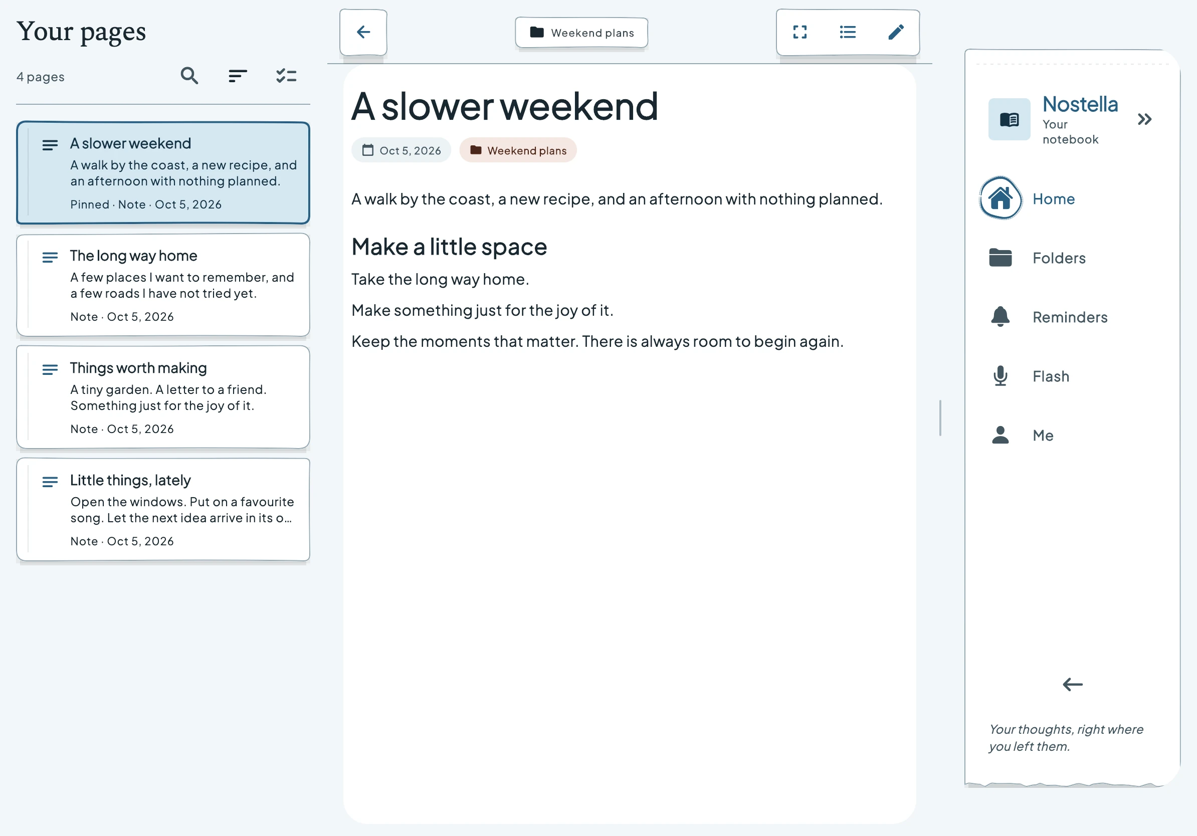The image size is (1197, 836).
Task: Select the 'A slower weekend' page card
Action: (163, 173)
